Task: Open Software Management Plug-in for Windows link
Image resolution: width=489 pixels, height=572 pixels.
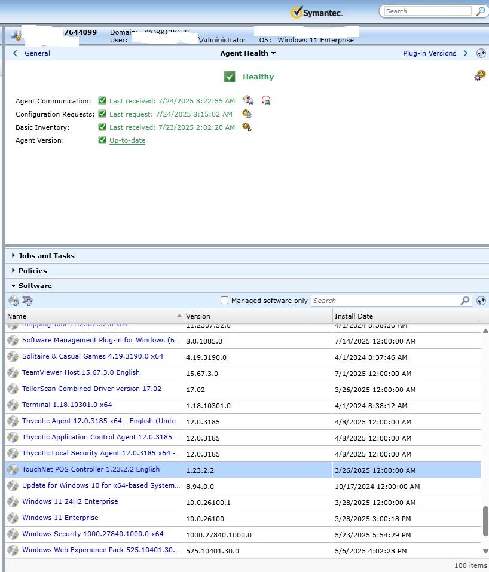Action: point(101,340)
